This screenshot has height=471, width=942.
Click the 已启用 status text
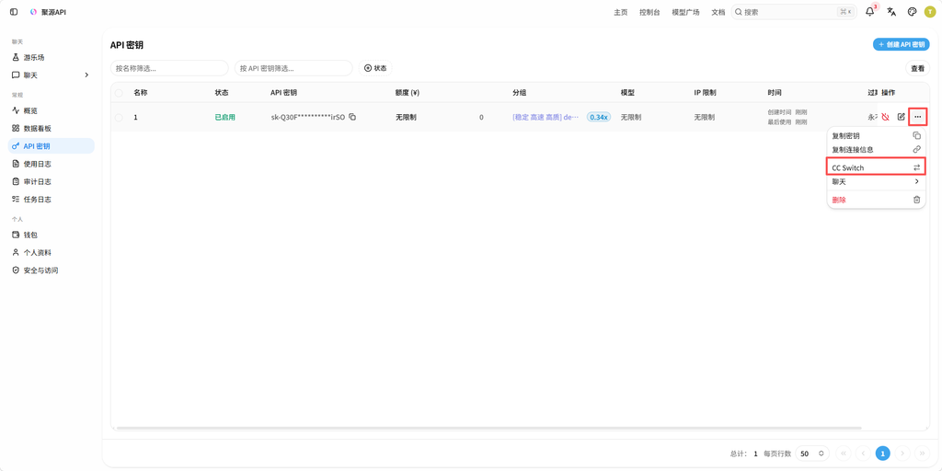224,118
